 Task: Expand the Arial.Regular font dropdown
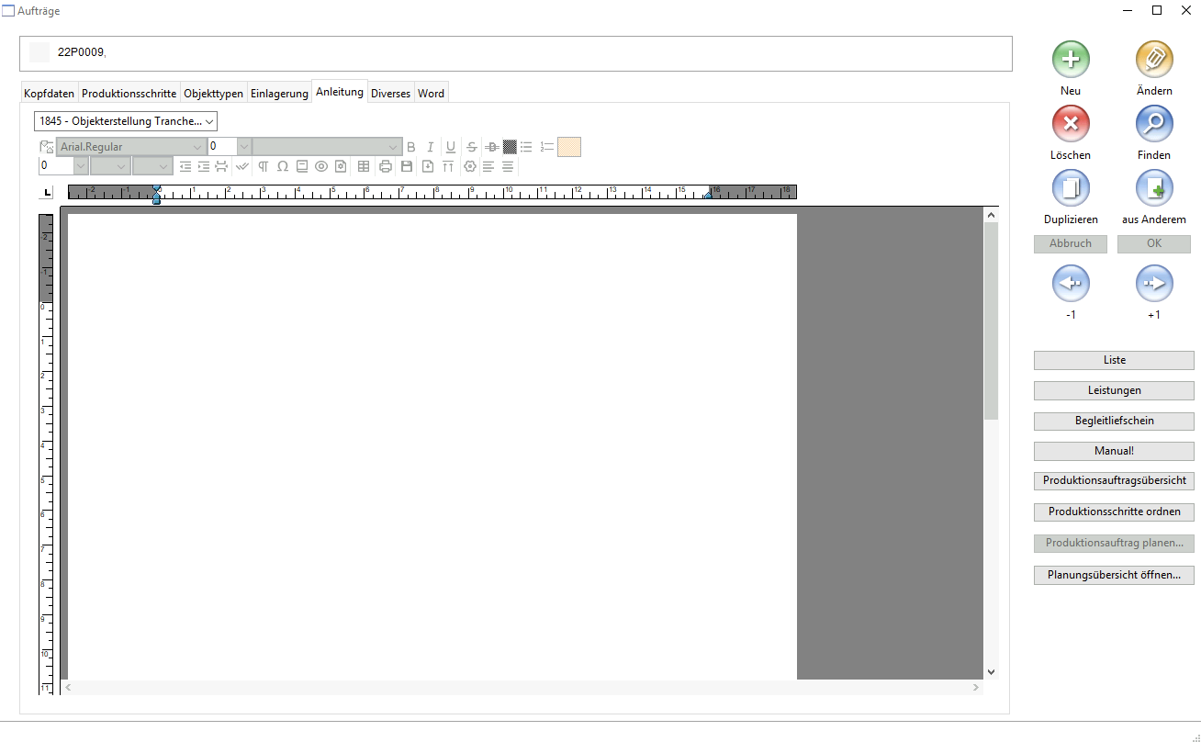point(197,147)
